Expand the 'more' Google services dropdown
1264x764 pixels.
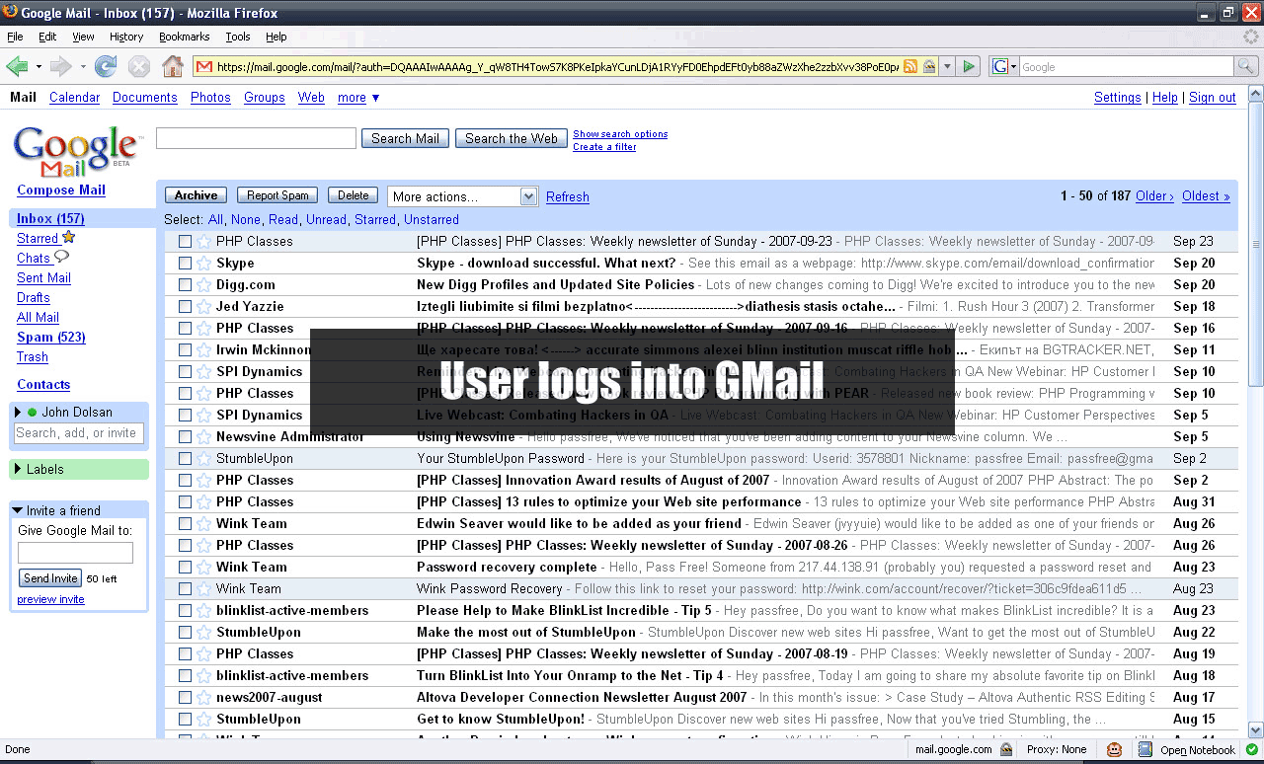tap(358, 98)
